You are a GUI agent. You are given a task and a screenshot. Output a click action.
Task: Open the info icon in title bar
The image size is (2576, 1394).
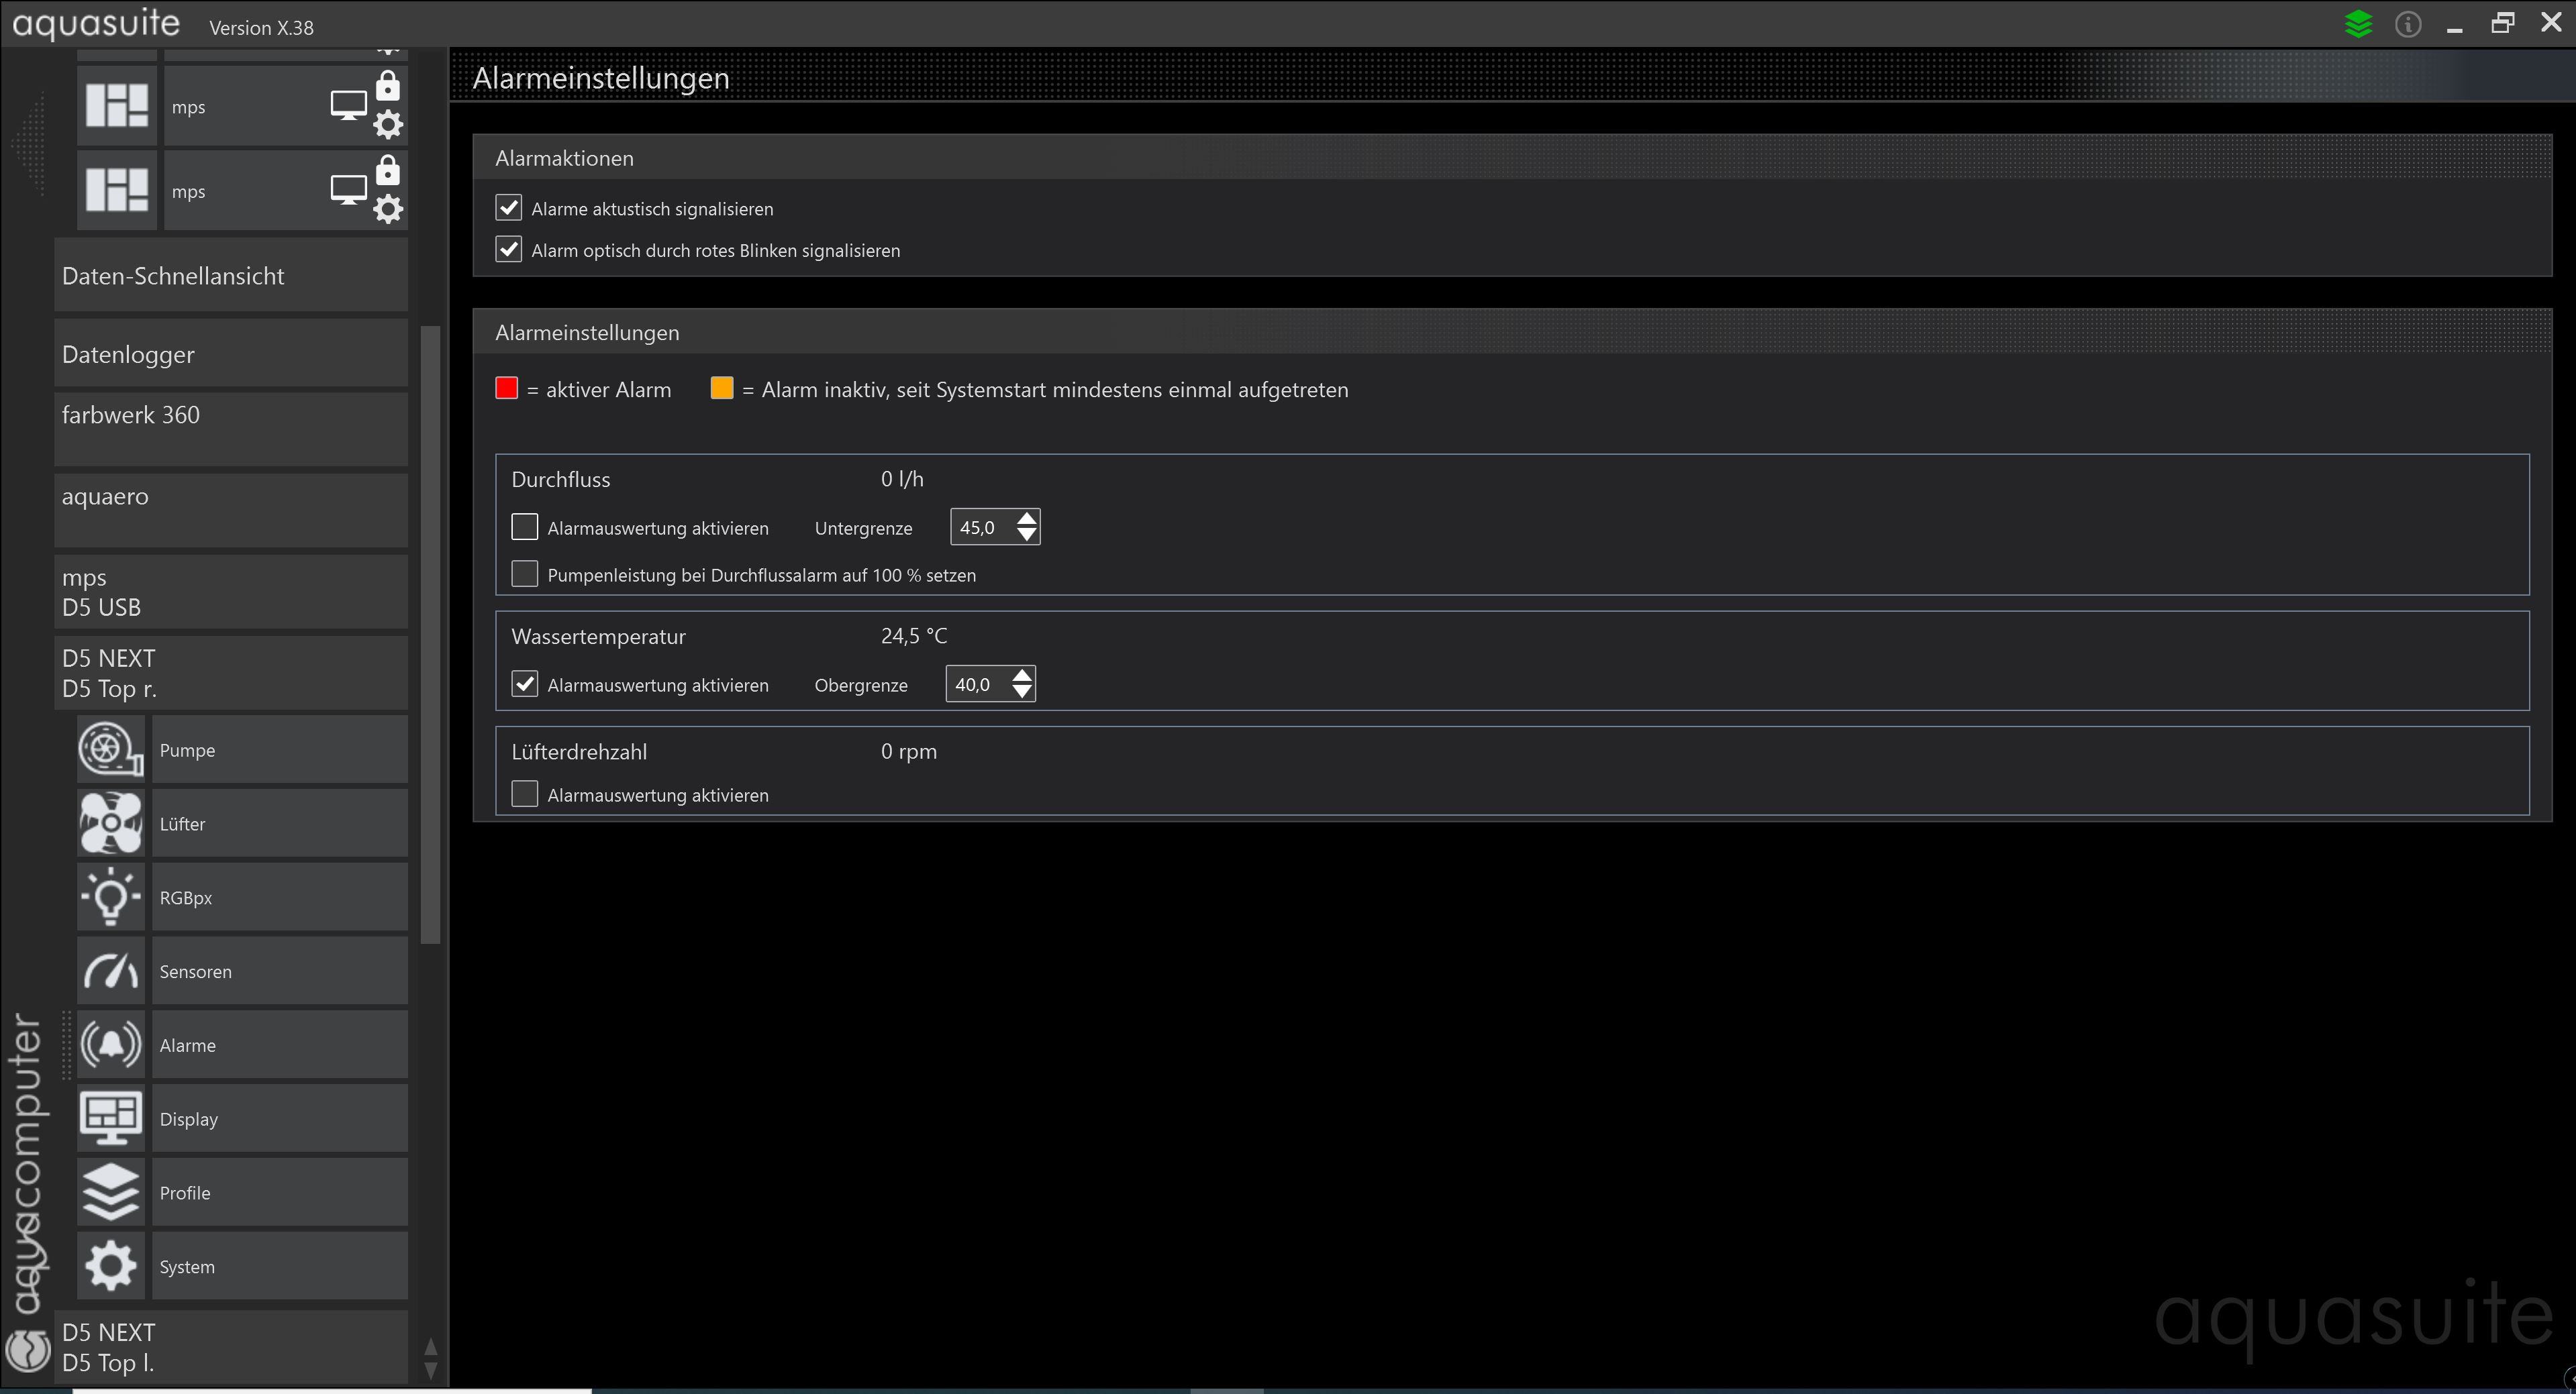click(x=2408, y=24)
